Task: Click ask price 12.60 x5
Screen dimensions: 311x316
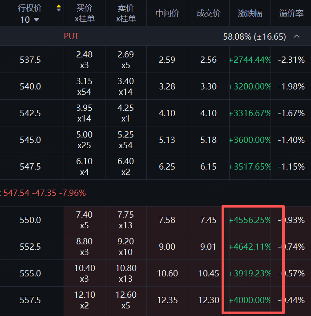Action: pyautogui.click(x=126, y=300)
